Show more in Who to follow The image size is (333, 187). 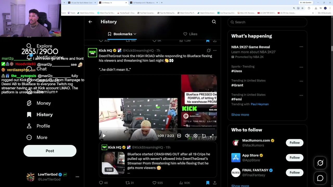240,185
